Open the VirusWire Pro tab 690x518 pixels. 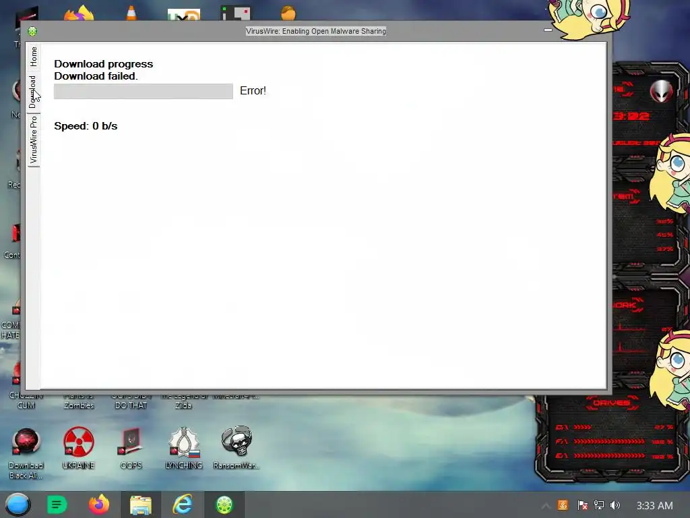click(34, 140)
